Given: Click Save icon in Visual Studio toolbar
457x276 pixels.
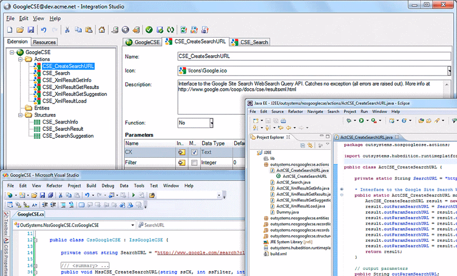Looking at the screenshot, I should [x=42, y=195].
